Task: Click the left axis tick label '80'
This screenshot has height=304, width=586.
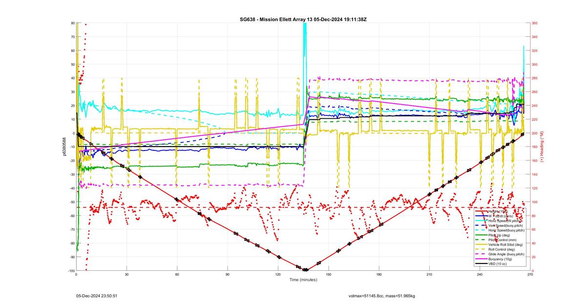Action: point(73,23)
